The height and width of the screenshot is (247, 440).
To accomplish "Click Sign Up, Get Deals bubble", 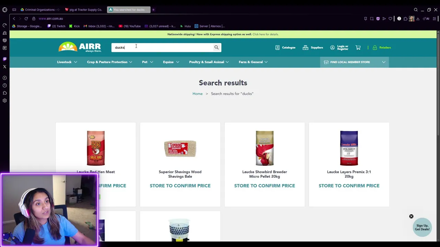I will click(x=422, y=227).
